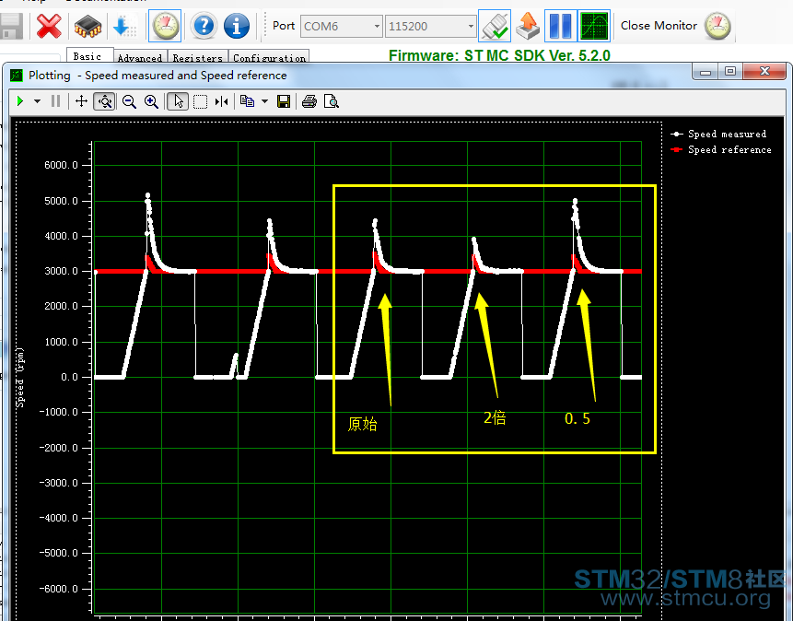The height and width of the screenshot is (621, 793).
Task: Switch to the Advanced tab
Action: click(140, 58)
